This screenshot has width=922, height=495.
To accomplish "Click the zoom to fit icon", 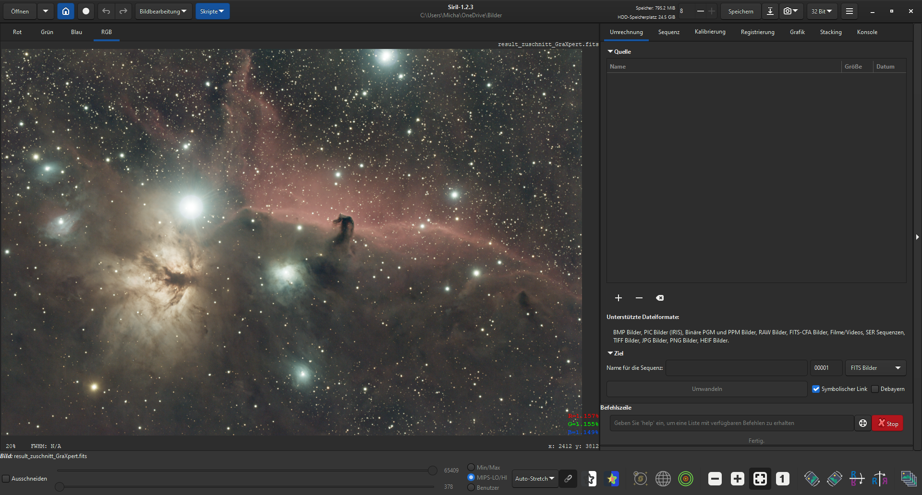I will point(760,479).
